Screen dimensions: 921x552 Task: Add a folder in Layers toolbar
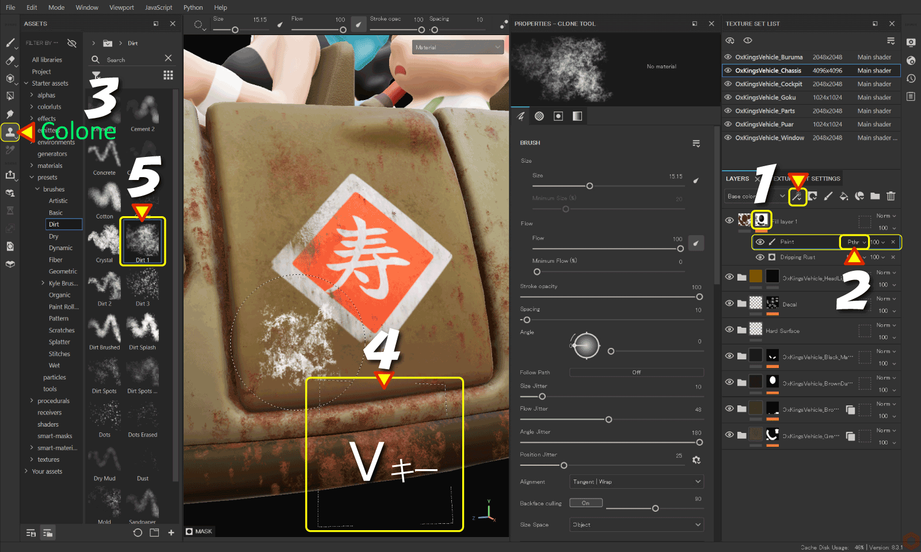pos(875,196)
